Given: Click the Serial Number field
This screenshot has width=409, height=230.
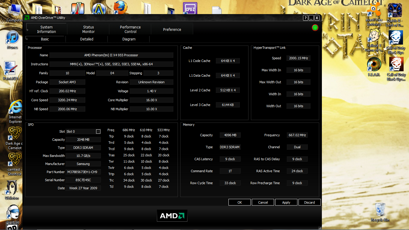Looking at the screenshot, I should click(83, 180).
